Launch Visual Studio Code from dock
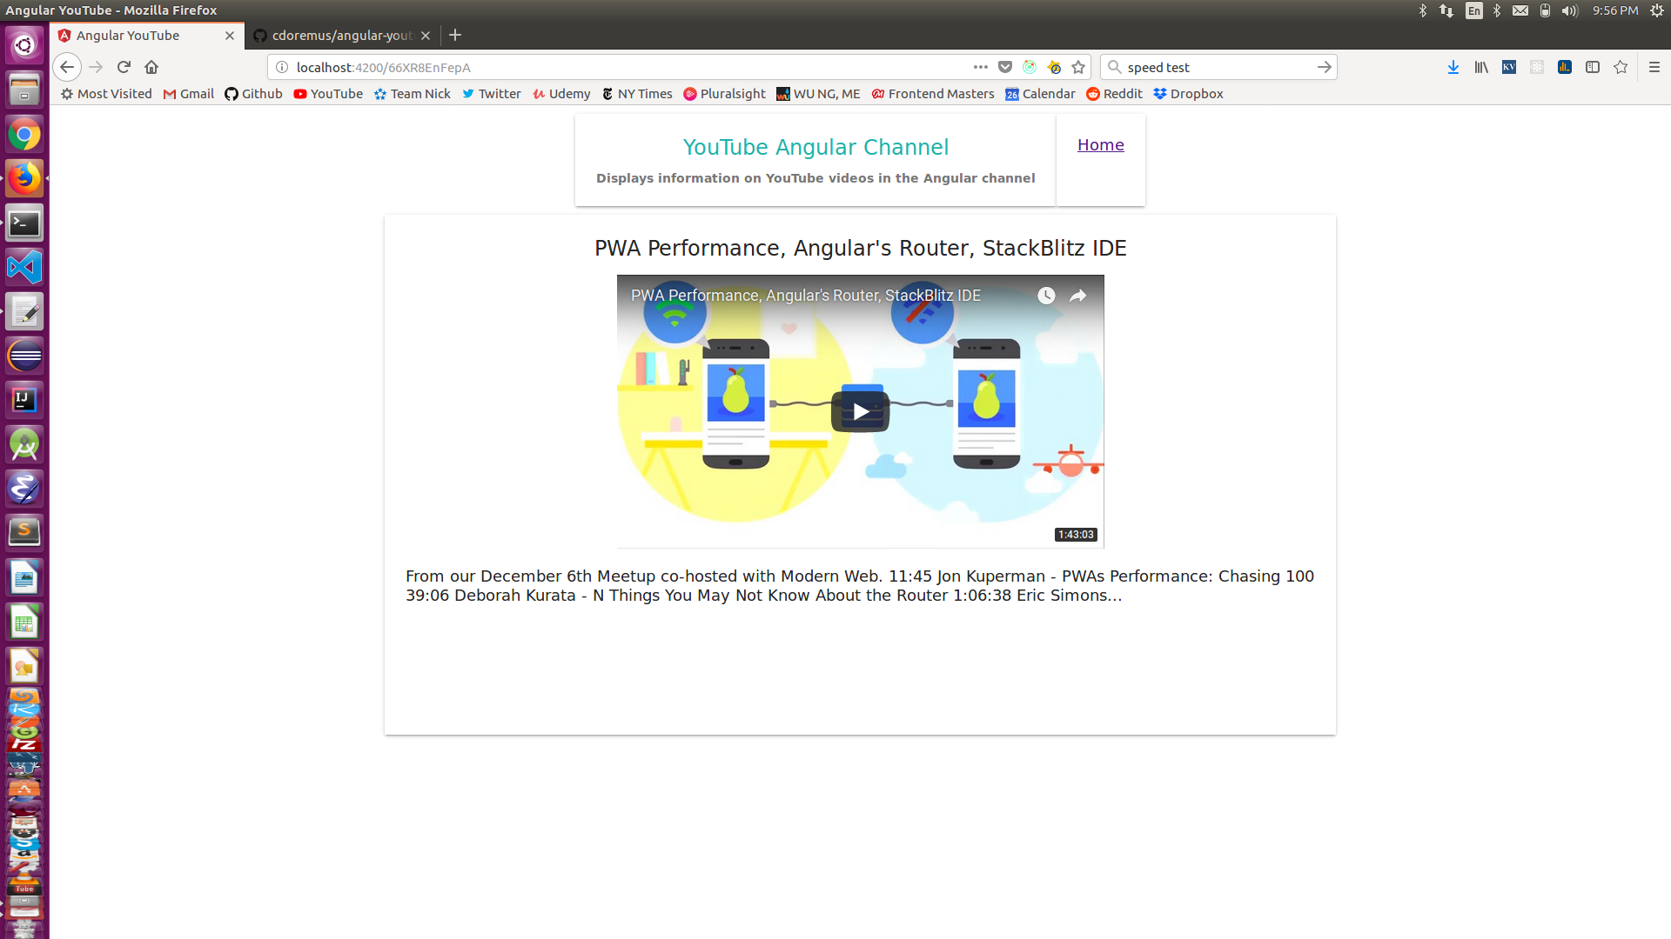1671x939 pixels. [24, 267]
